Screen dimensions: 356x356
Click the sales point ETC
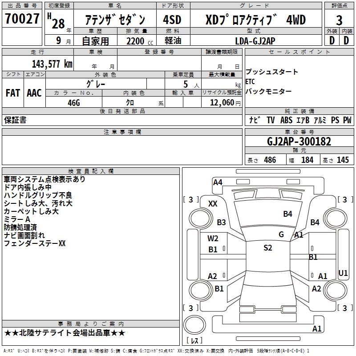coord(250,81)
